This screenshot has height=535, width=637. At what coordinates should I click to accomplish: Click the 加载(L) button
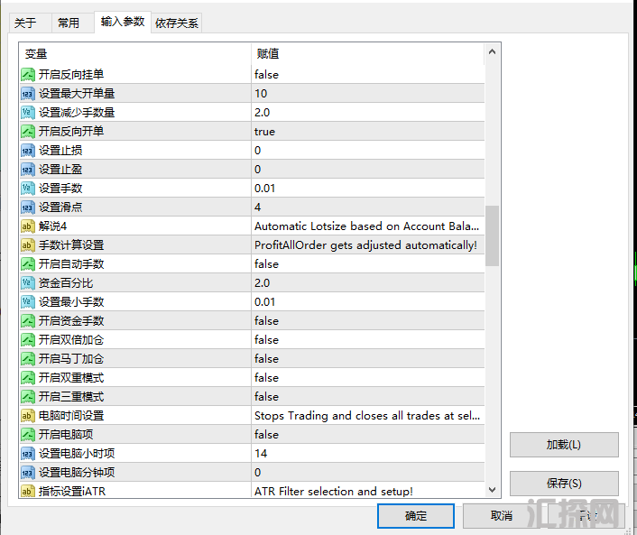pos(564,445)
